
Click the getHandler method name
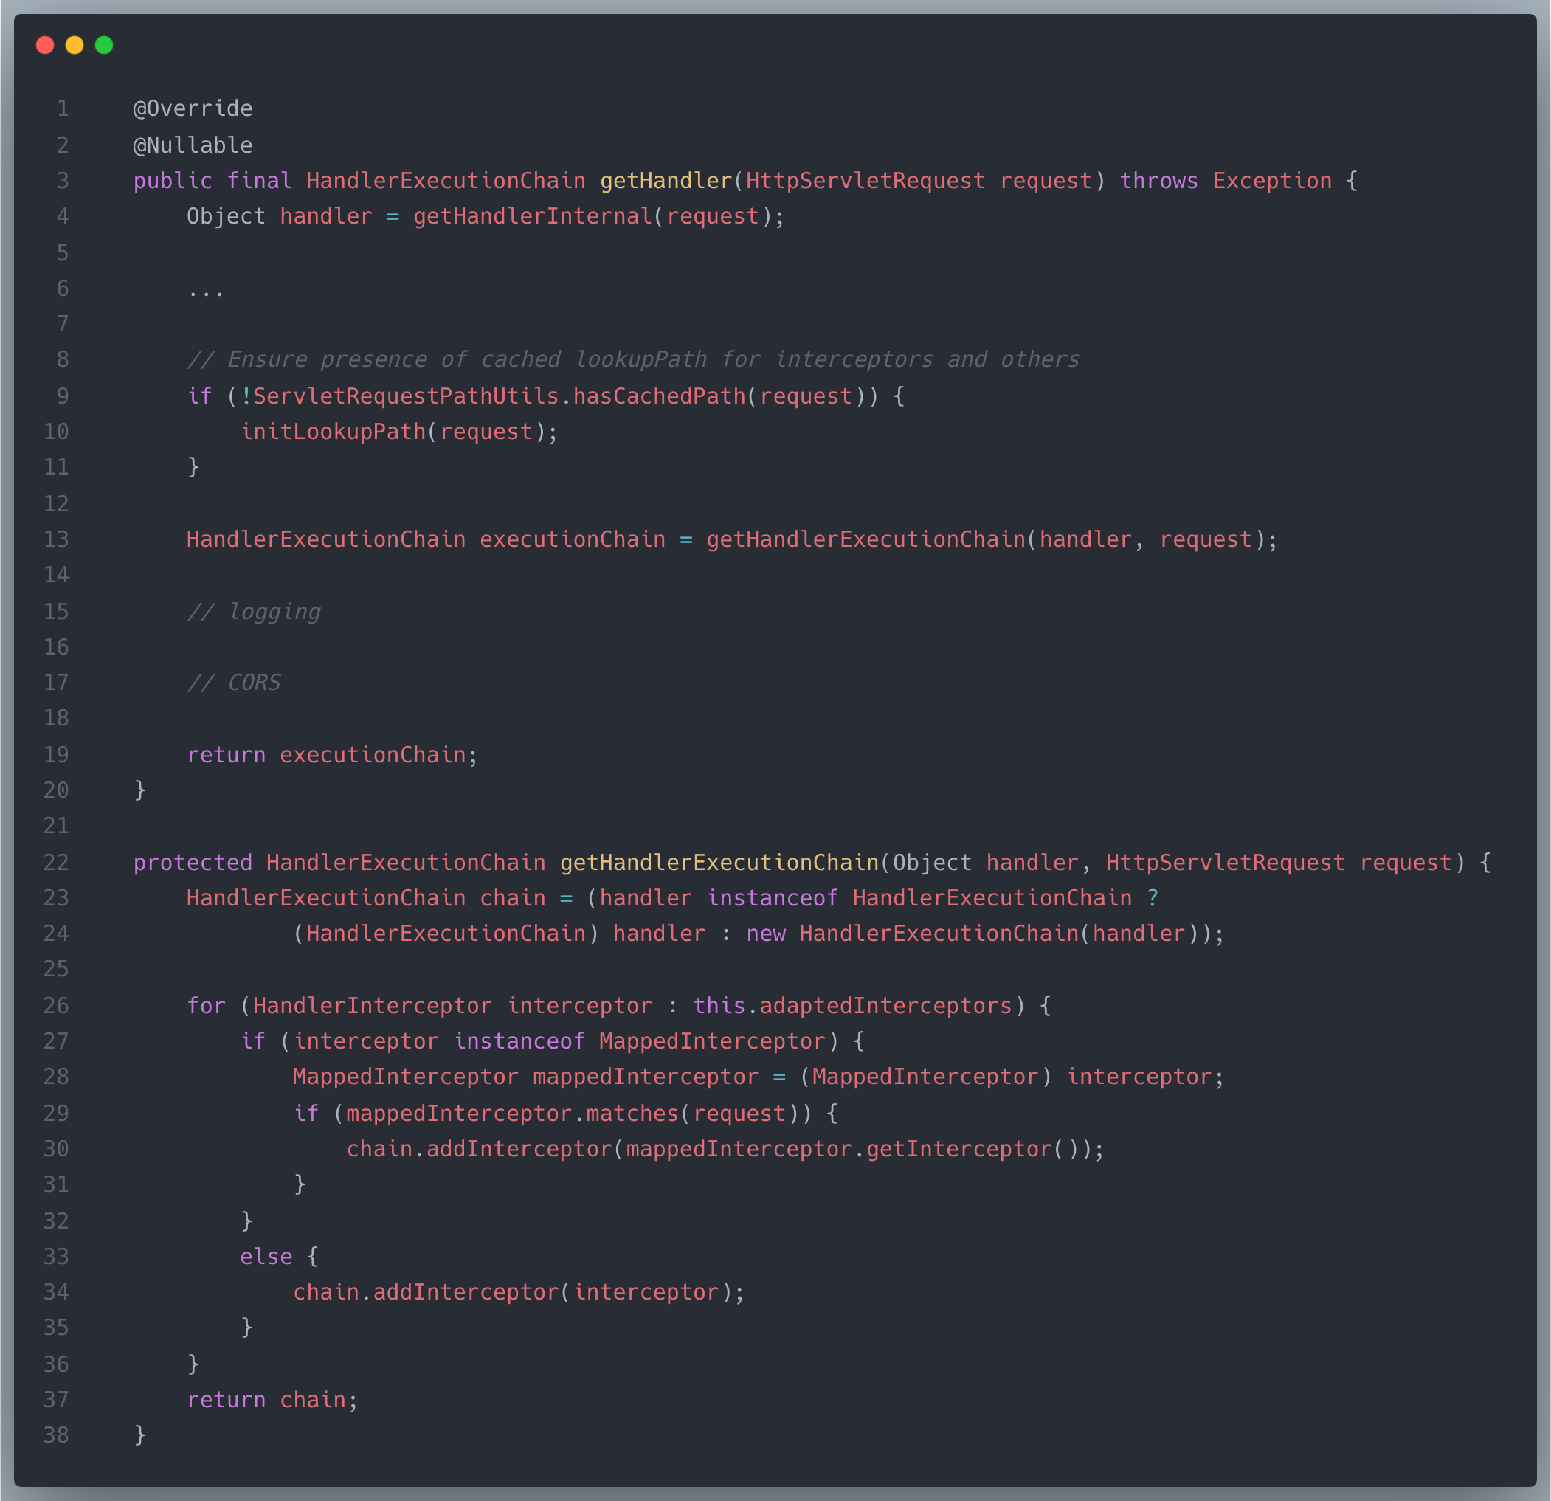(666, 180)
